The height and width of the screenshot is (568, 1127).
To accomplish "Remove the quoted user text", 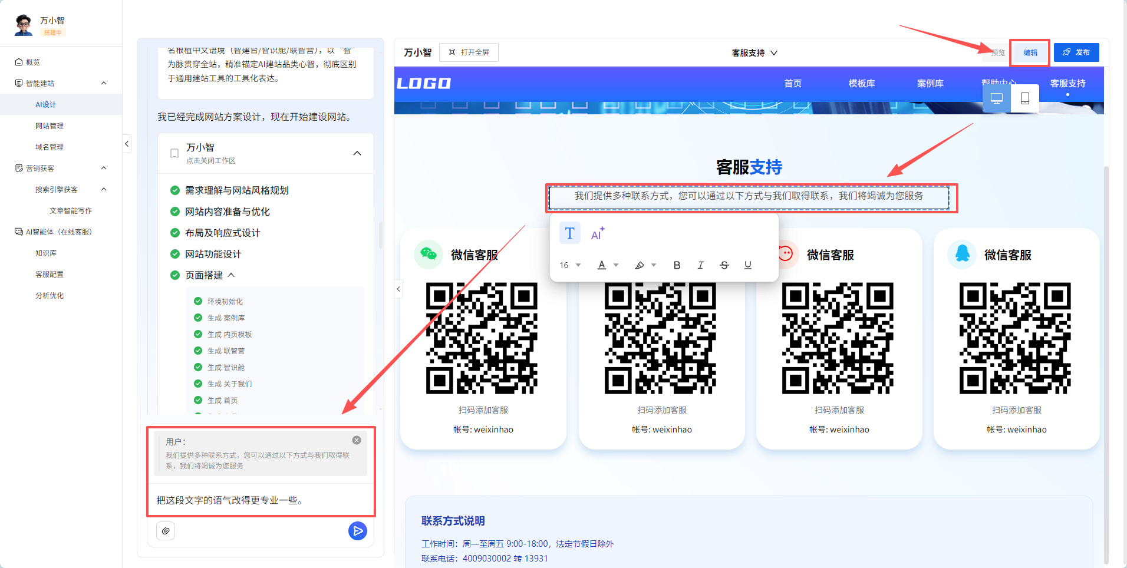I will pos(357,440).
